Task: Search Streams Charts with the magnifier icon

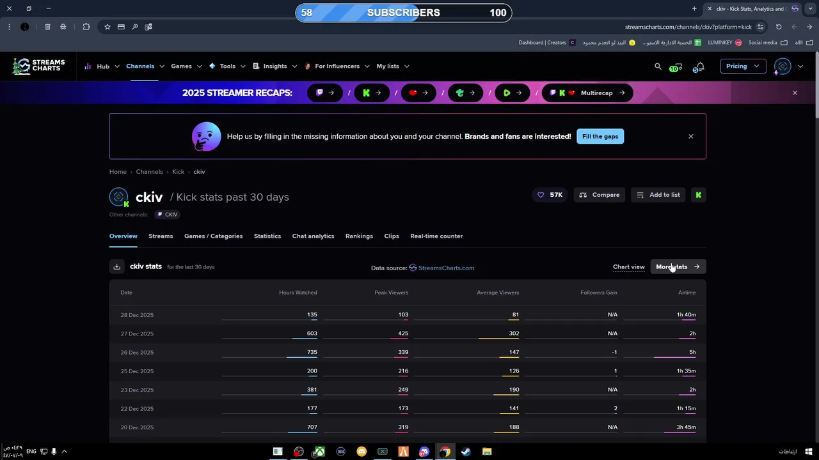Action: click(658, 66)
